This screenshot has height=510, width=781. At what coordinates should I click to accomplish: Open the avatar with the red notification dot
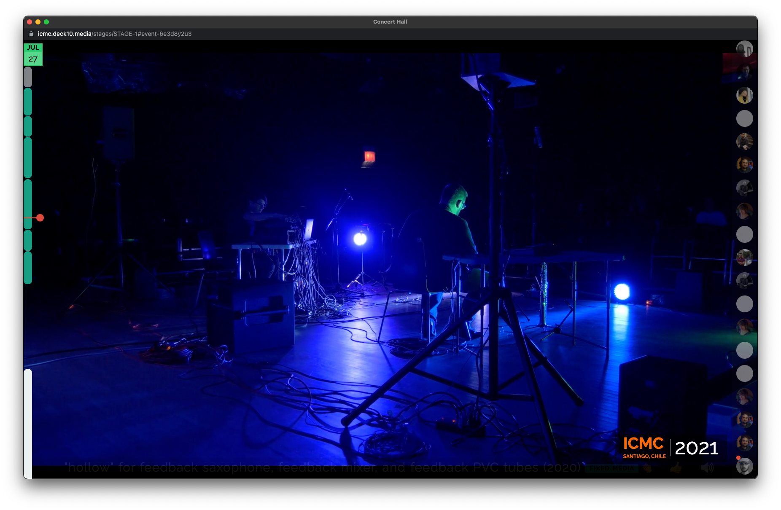(744, 466)
